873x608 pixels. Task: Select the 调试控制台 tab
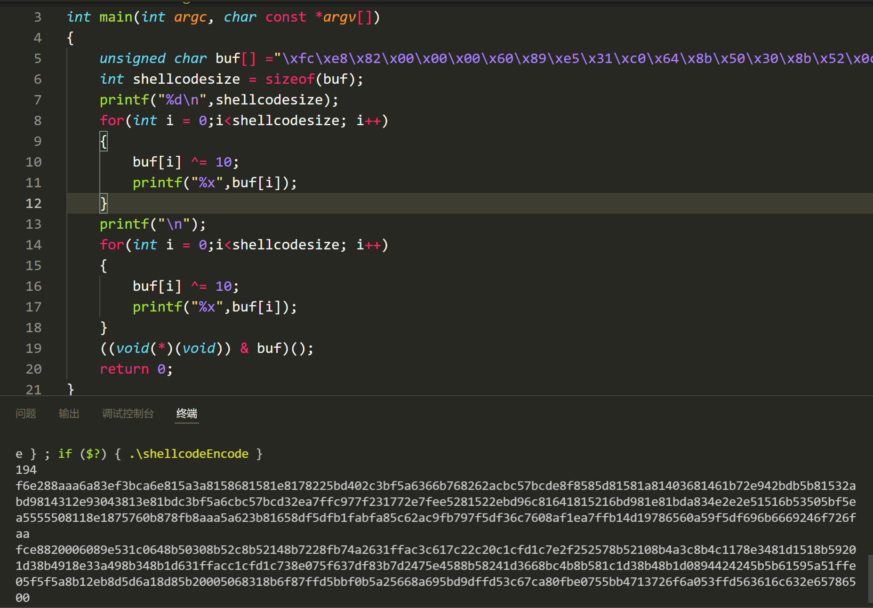128,414
